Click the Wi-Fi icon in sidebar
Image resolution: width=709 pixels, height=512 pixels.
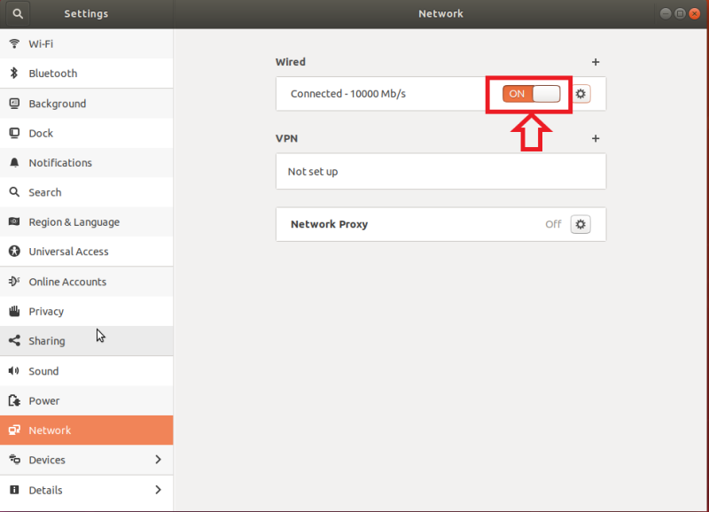coord(14,43)
